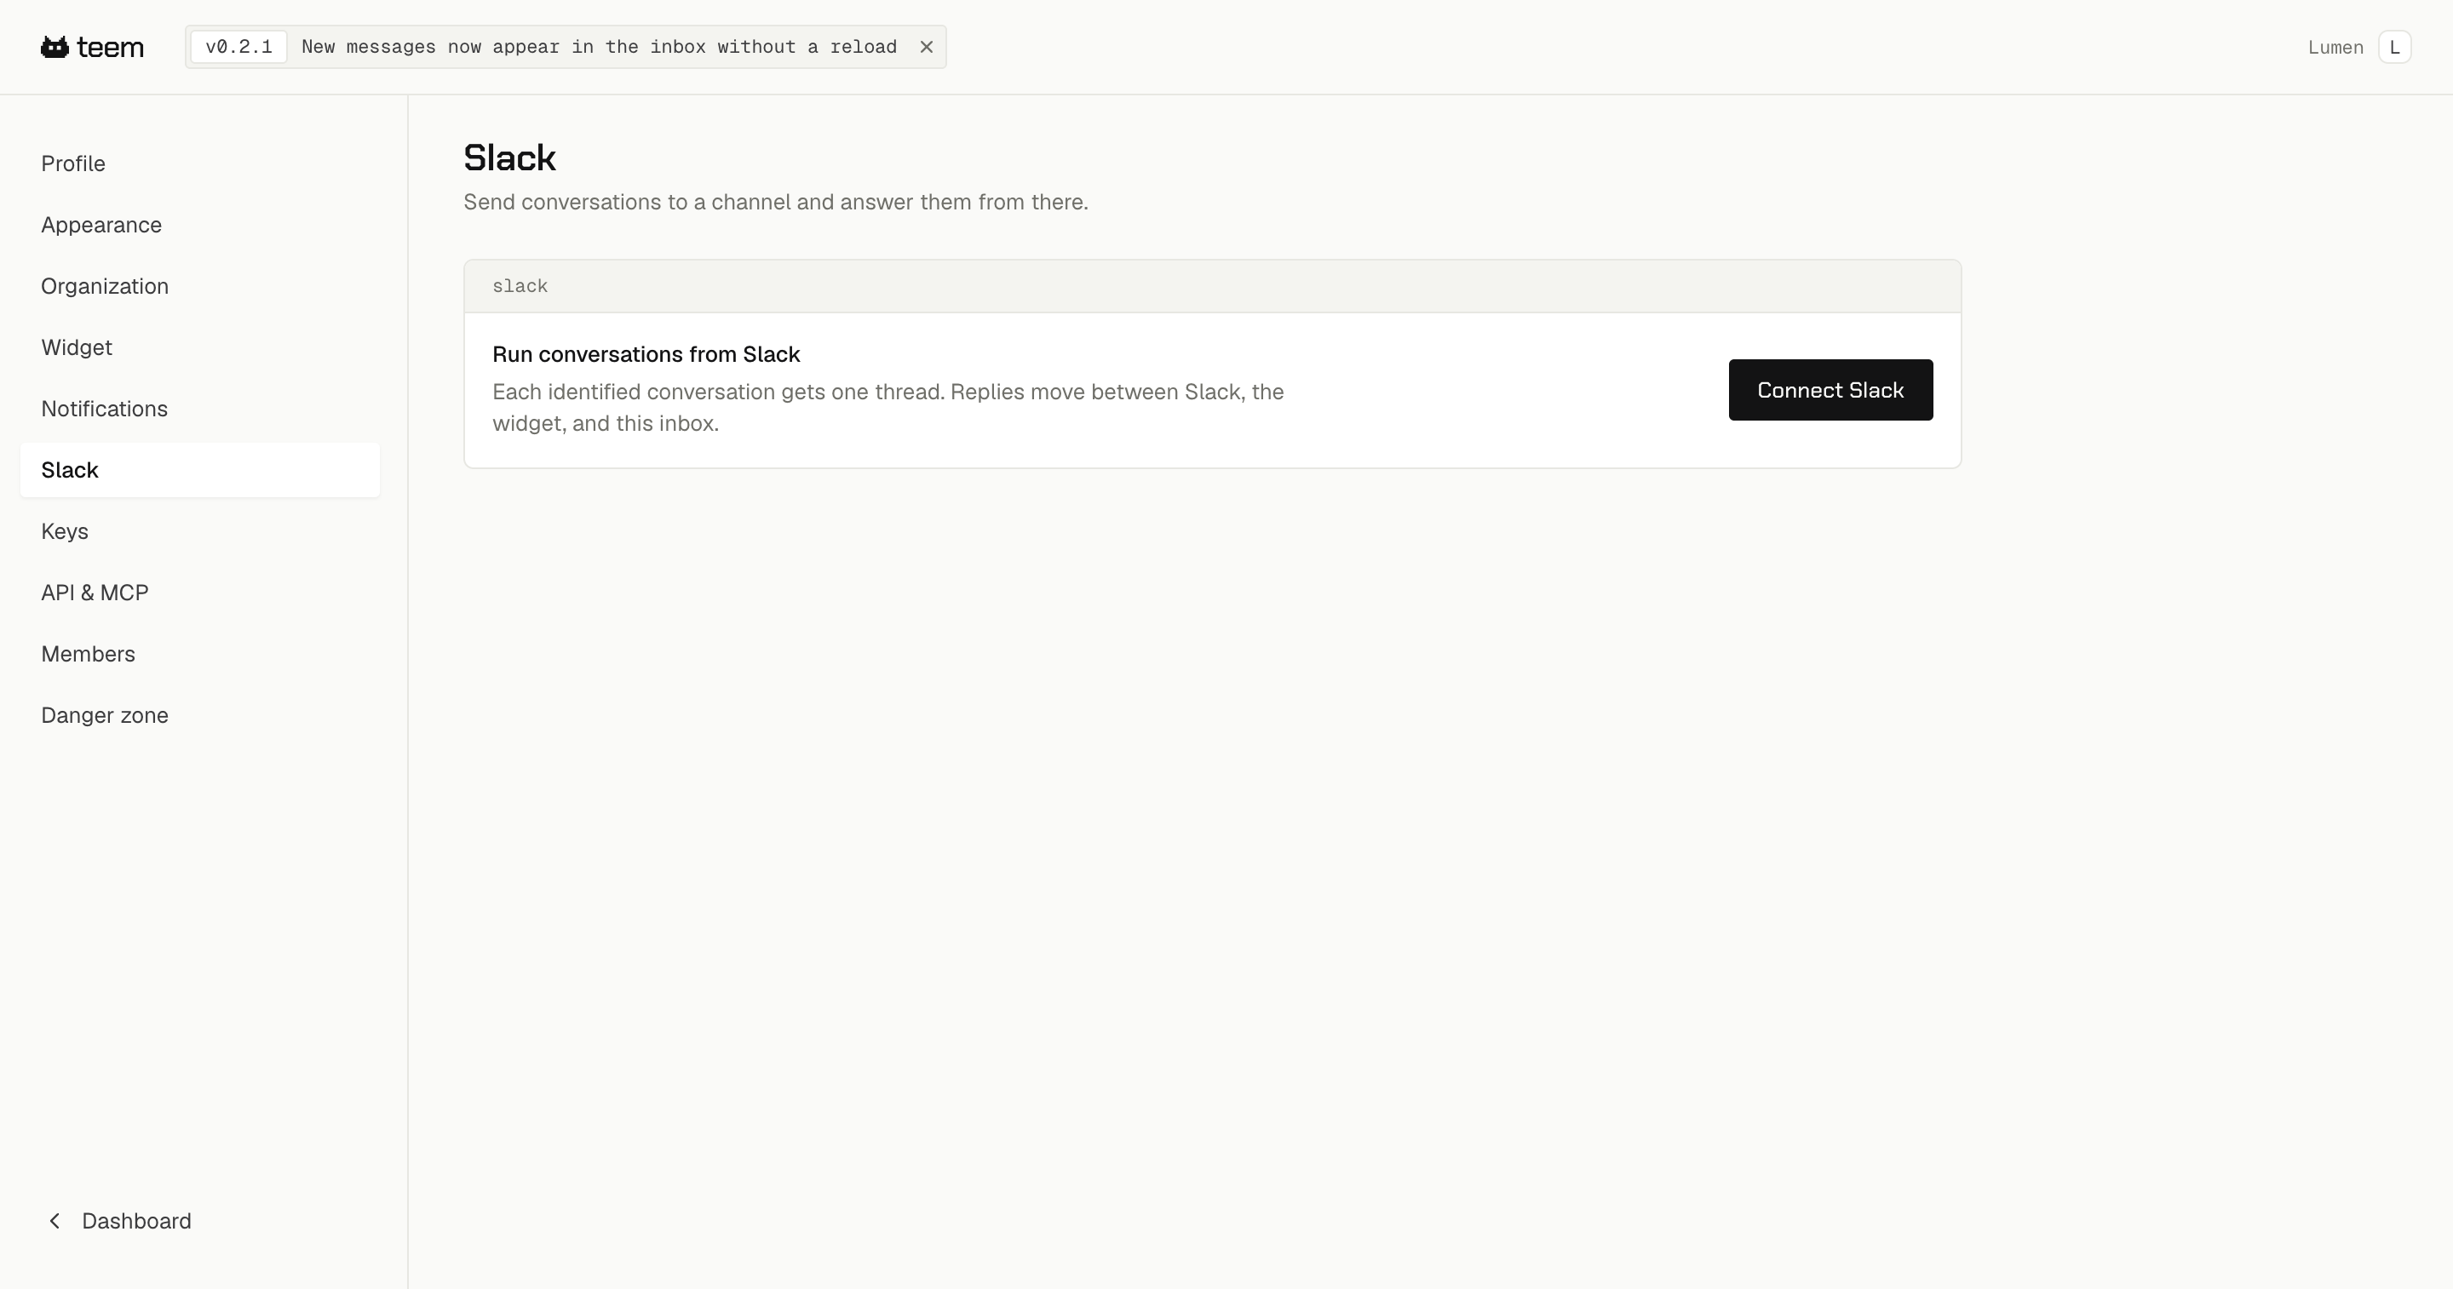Open the Widget settings page
This screenshot has height=1289, width=2453.
(x=200, y=347)
